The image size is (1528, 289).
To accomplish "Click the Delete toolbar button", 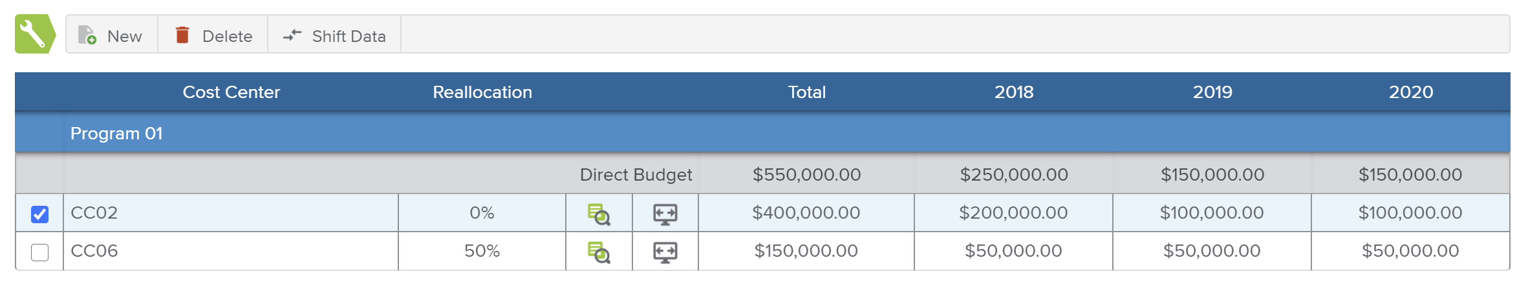I will (213, 35).
